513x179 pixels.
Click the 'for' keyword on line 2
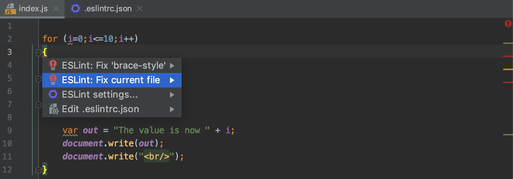(x=50, y=38)
